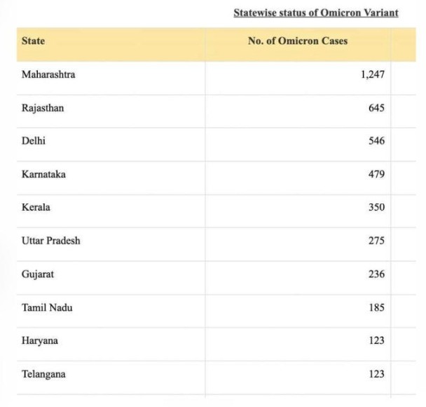426x407 pixels.
Task: Click the 546 cases figure
Action: pos(376,141)
